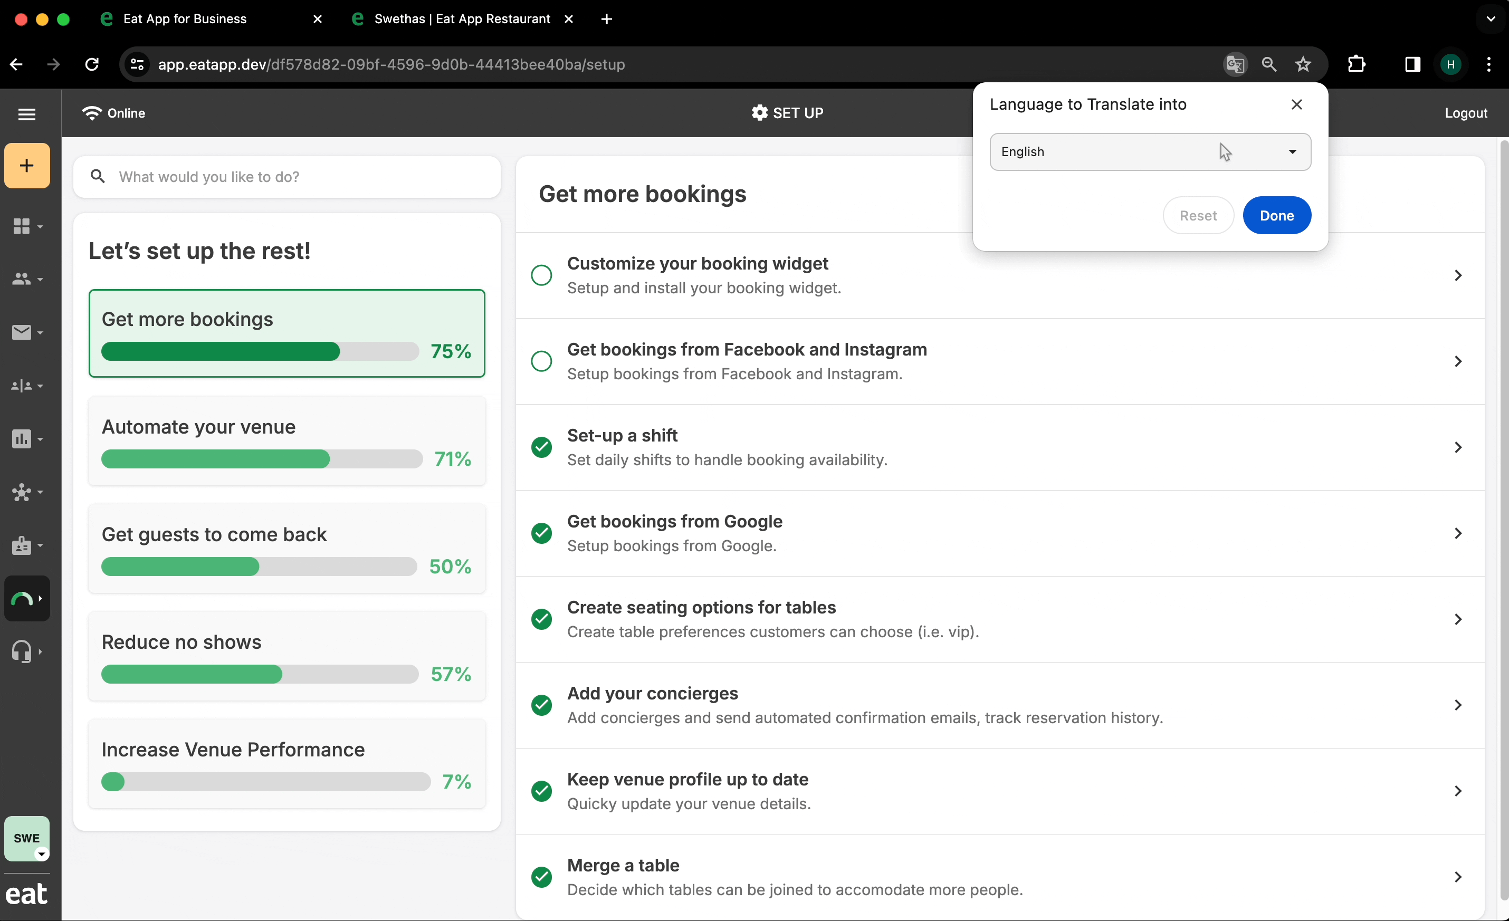Open Google Translate icon in address bar

click(x=1235, y=64)
